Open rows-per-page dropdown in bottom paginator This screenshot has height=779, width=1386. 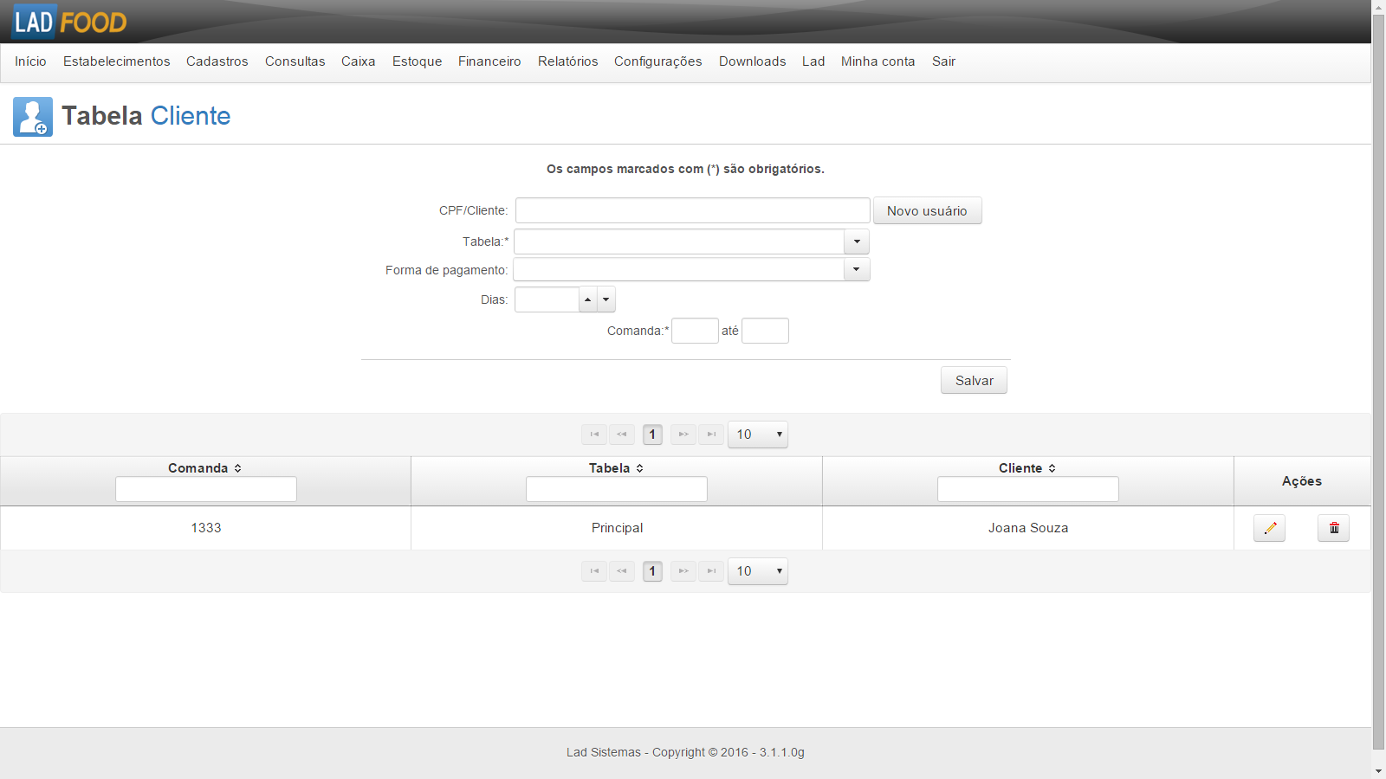758,571
